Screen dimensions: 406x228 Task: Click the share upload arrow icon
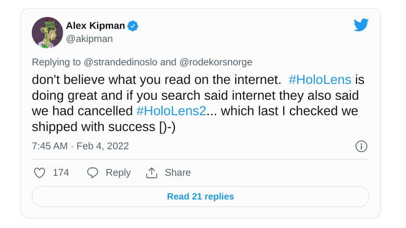coord(152,173)
